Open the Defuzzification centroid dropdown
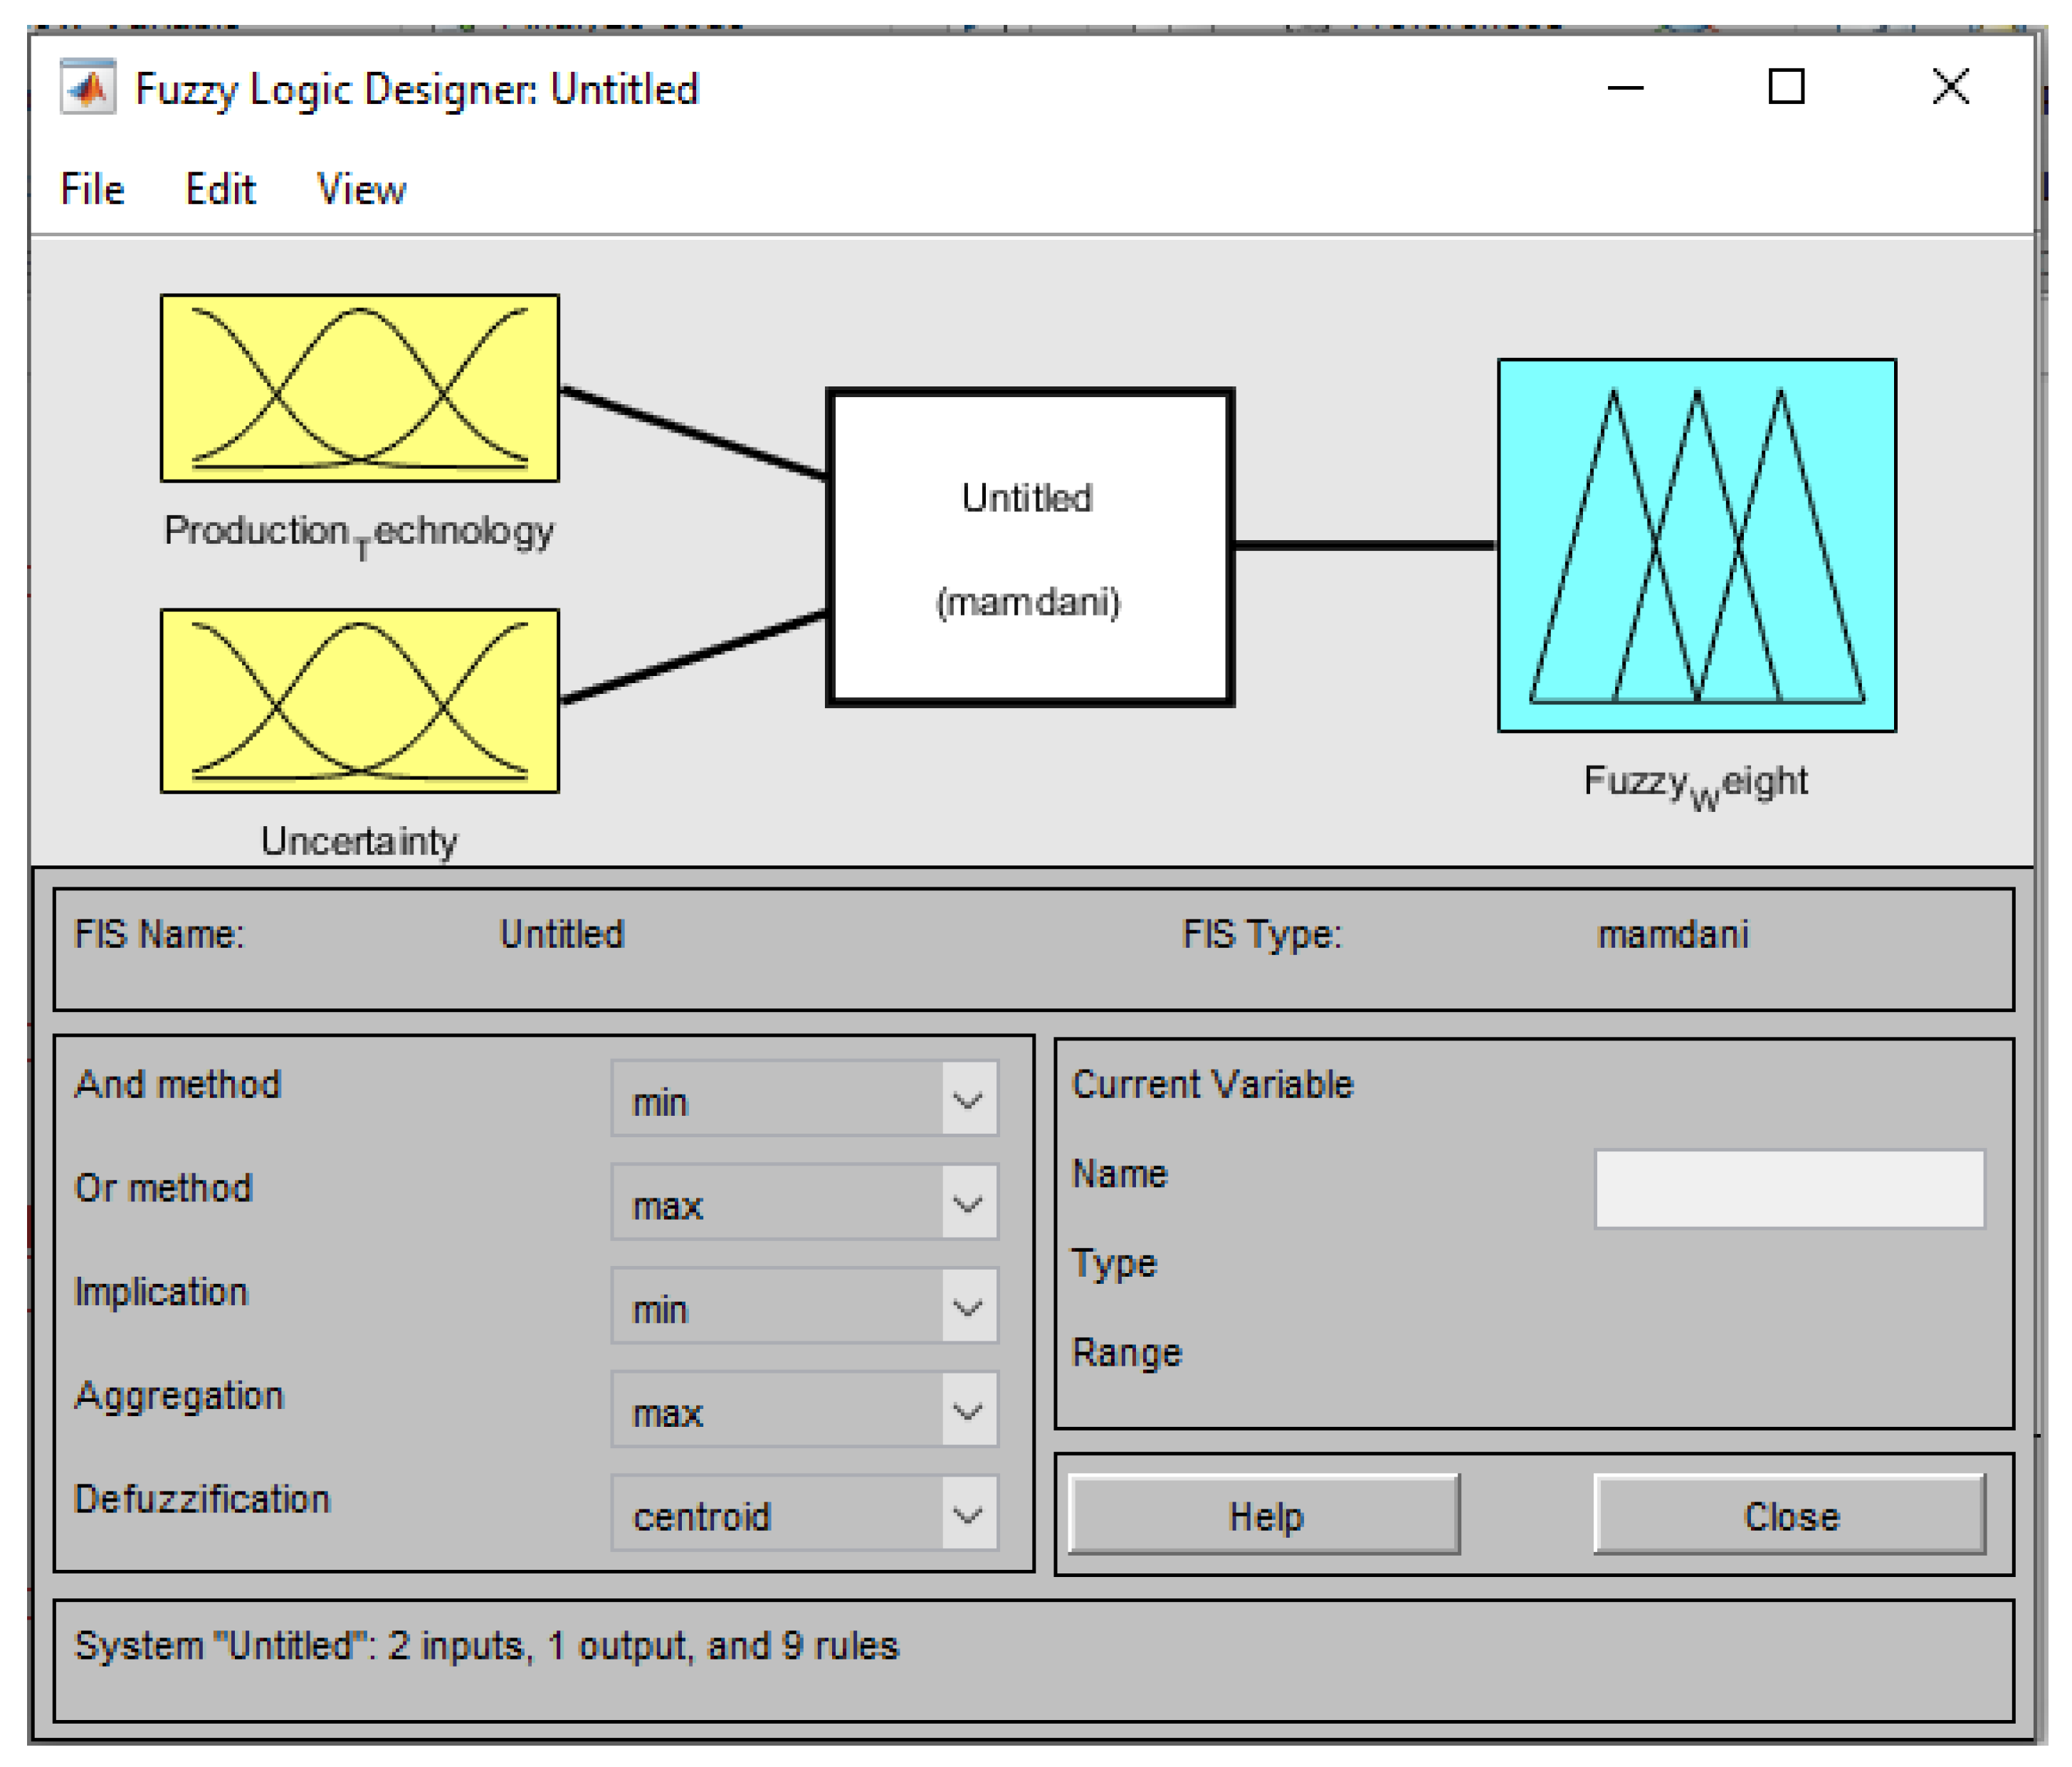The height and width of the screenshot is (1767, 2072). (804, 1513)
